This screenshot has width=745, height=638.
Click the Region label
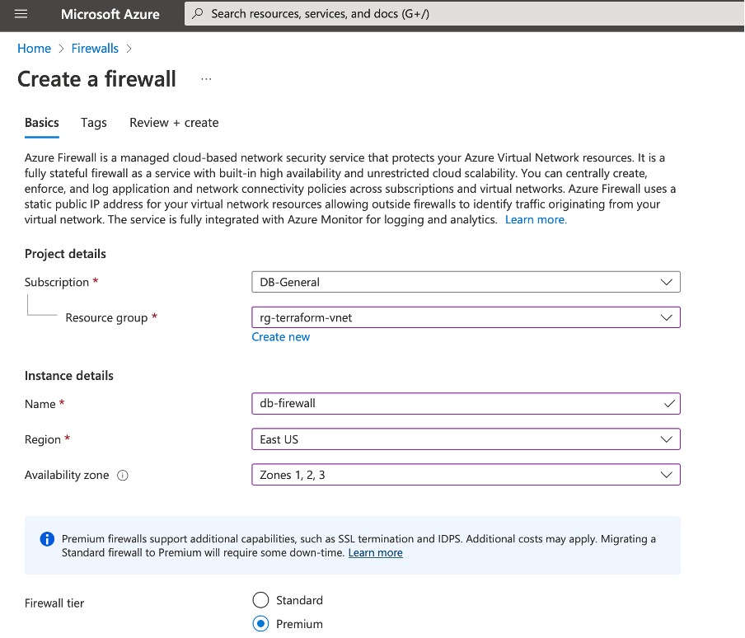click(x=43, y=439)
